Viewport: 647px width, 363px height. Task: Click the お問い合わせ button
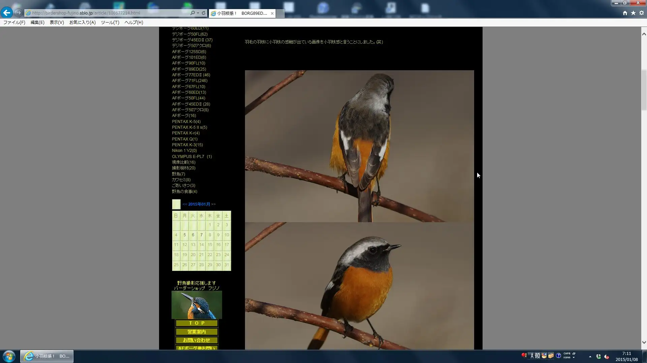(x=197, y=340)
